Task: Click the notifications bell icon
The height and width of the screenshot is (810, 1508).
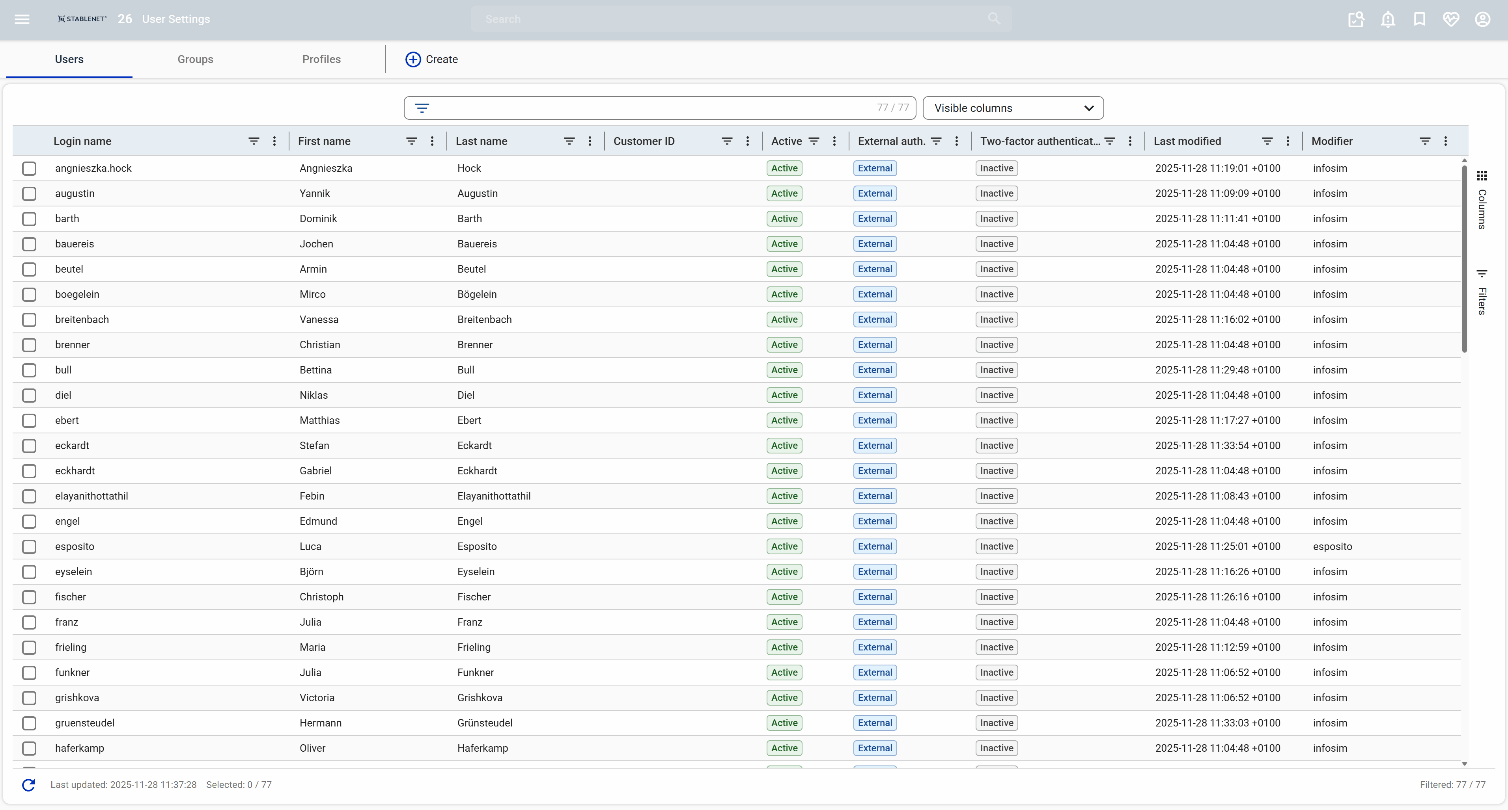Action: [1387, 19]
